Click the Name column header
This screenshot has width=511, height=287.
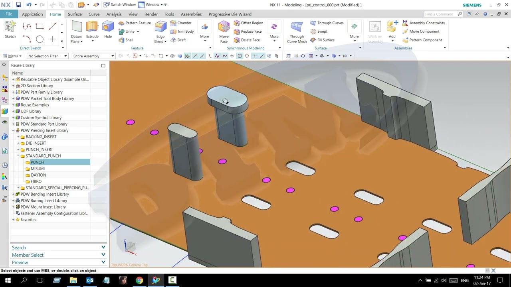[50, 73]
